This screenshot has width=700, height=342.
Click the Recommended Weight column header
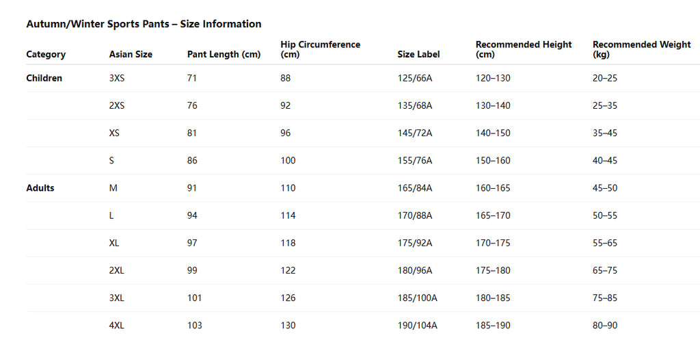click(642, 49)
